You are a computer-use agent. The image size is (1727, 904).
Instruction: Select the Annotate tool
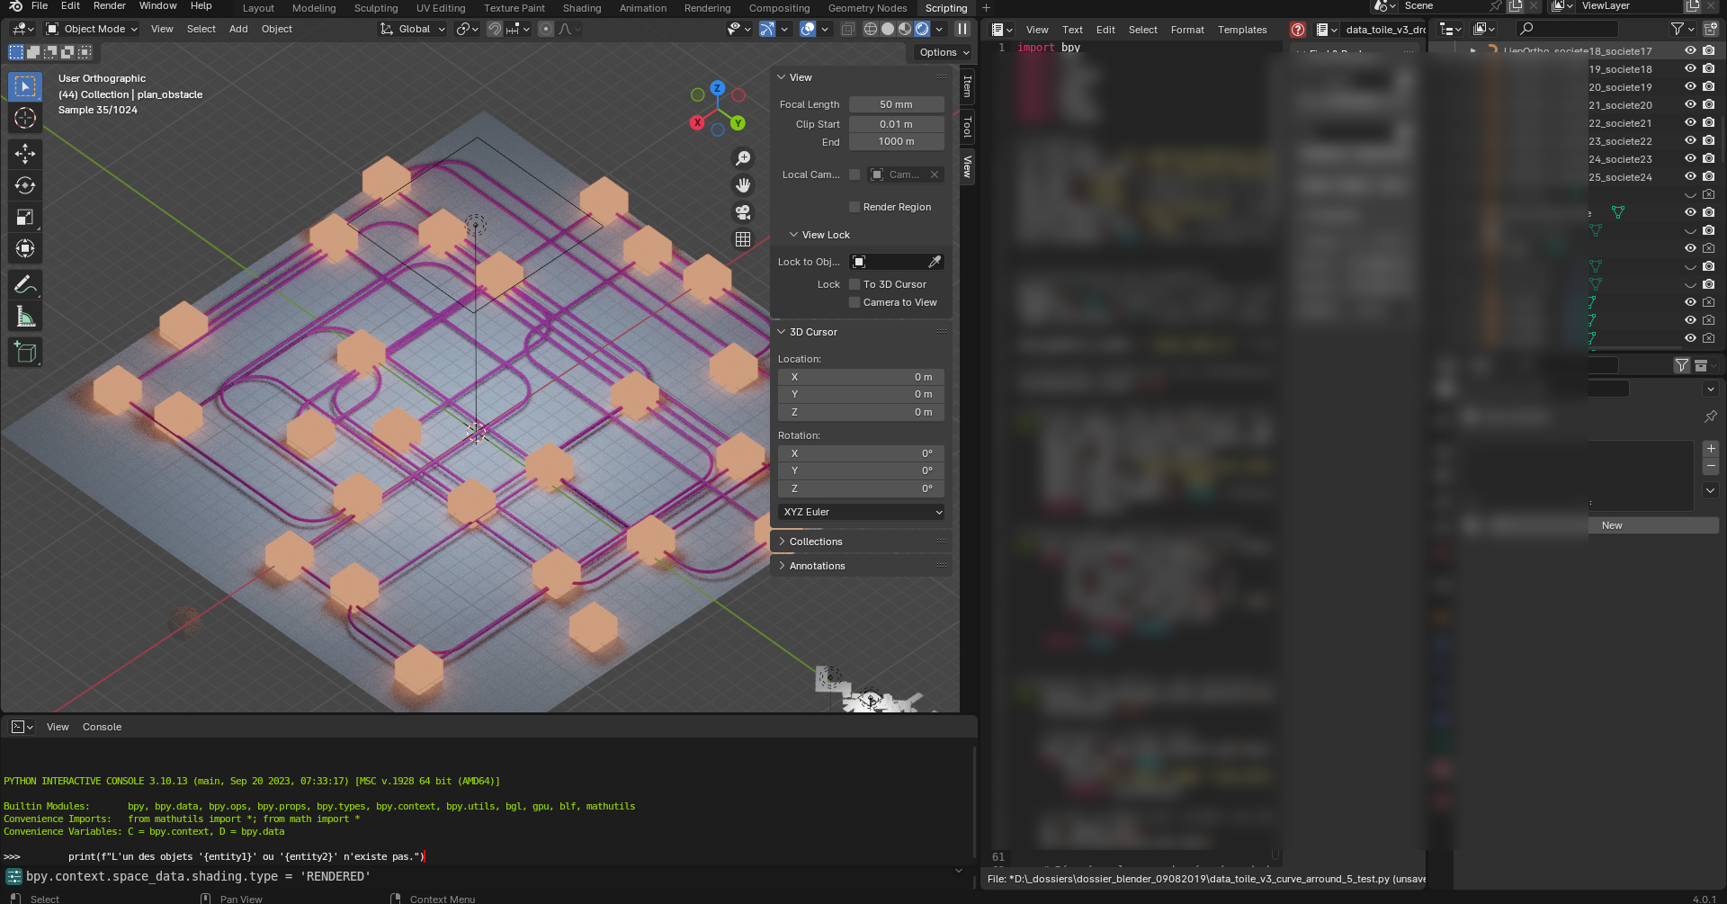point(24,284)
